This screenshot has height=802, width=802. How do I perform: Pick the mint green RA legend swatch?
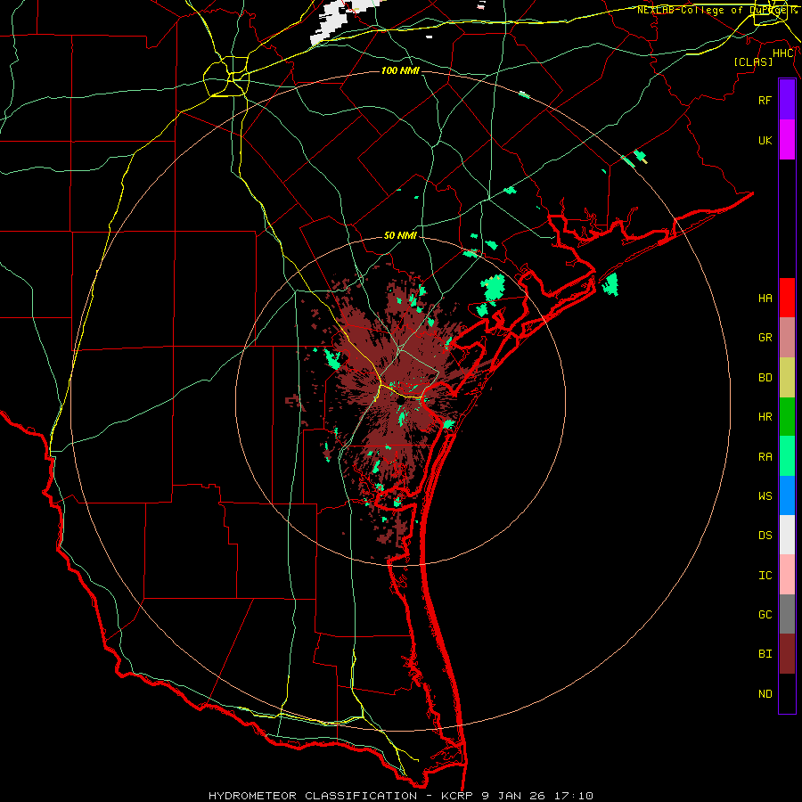click(787, 456)
